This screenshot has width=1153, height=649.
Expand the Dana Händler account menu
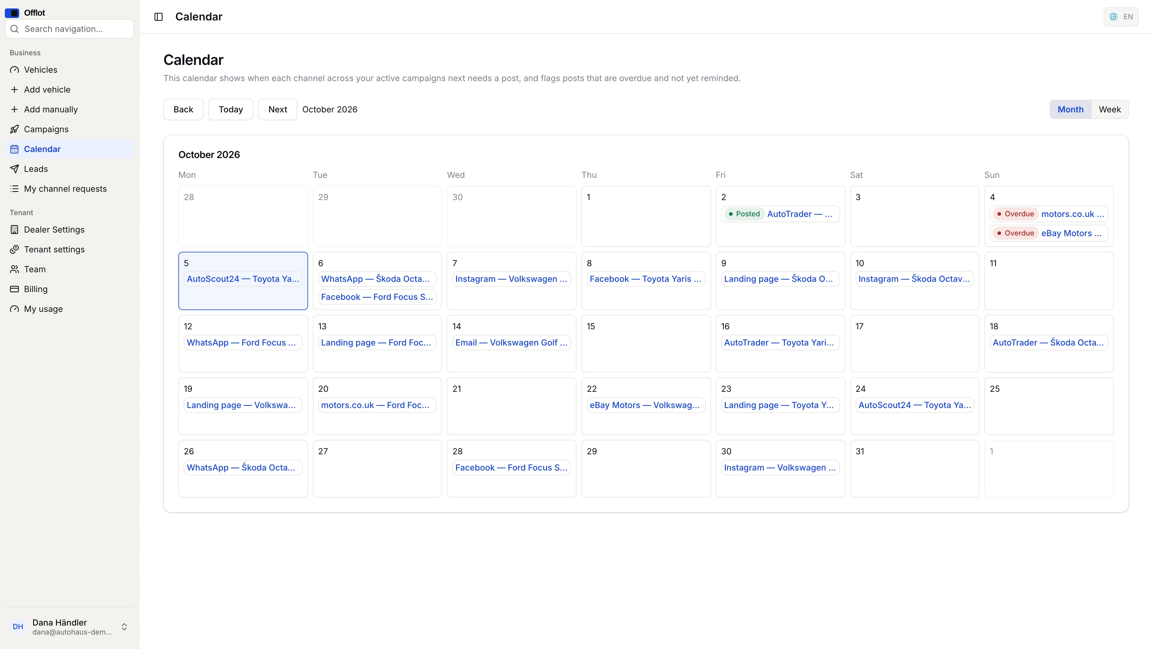click(69, 626)
